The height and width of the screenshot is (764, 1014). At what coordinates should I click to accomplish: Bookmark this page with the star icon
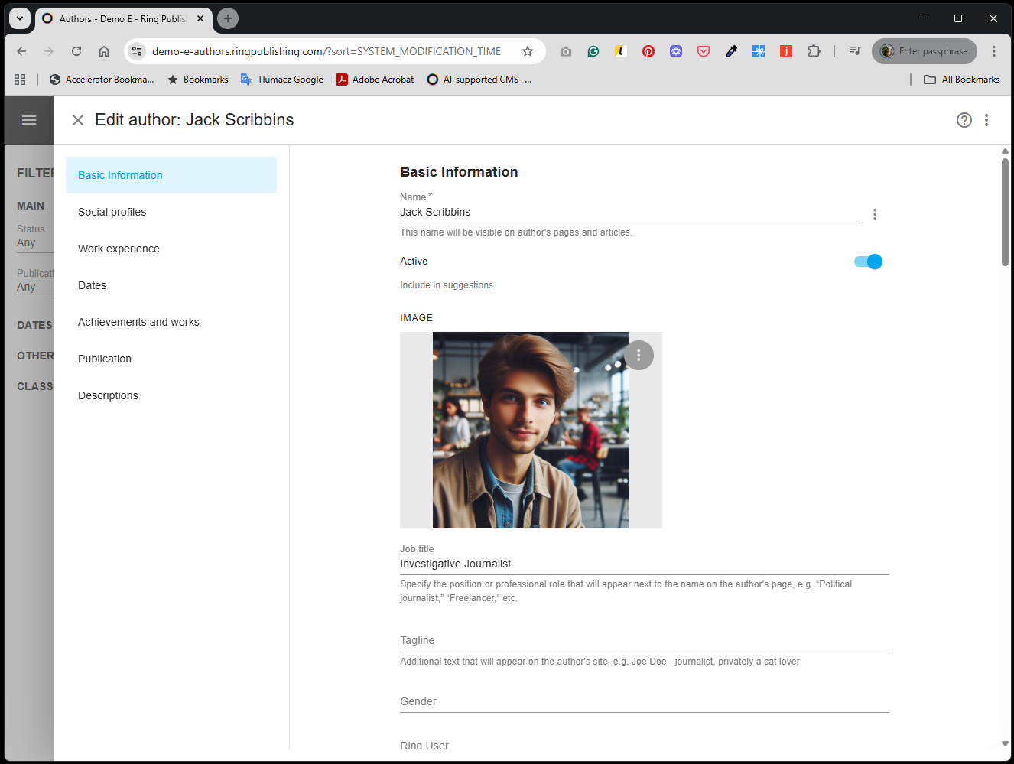point(527,51)
